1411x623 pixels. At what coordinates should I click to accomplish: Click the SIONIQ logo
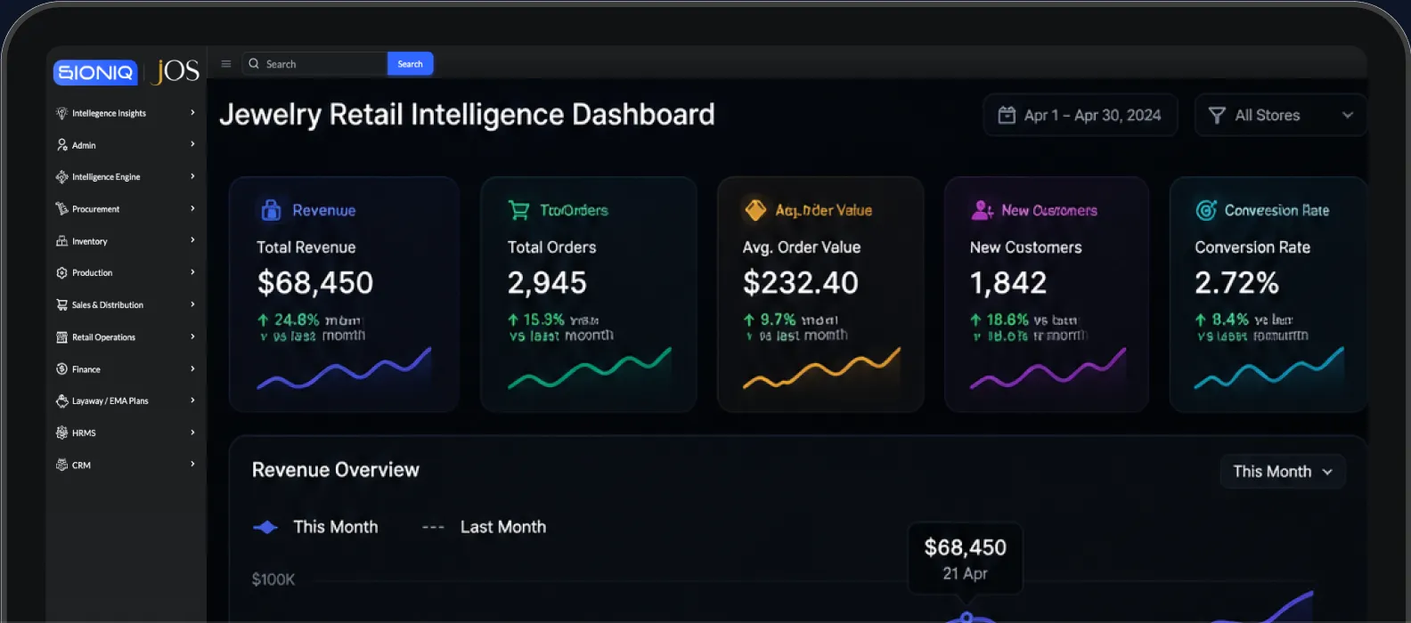point(95,72)
